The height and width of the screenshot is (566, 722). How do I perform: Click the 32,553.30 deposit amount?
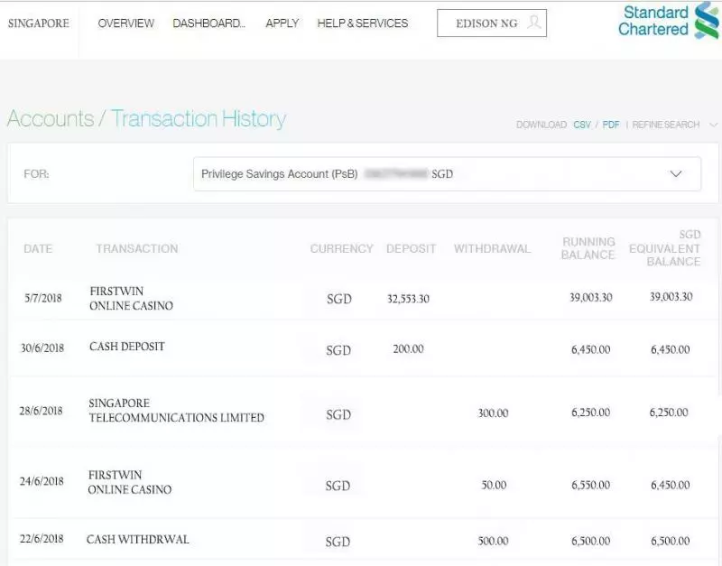pos(408,299)
